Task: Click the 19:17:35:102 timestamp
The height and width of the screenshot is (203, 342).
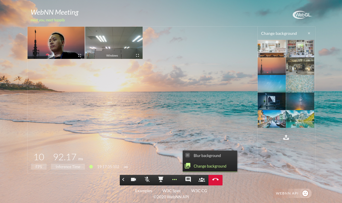Action: pos(108,167)
